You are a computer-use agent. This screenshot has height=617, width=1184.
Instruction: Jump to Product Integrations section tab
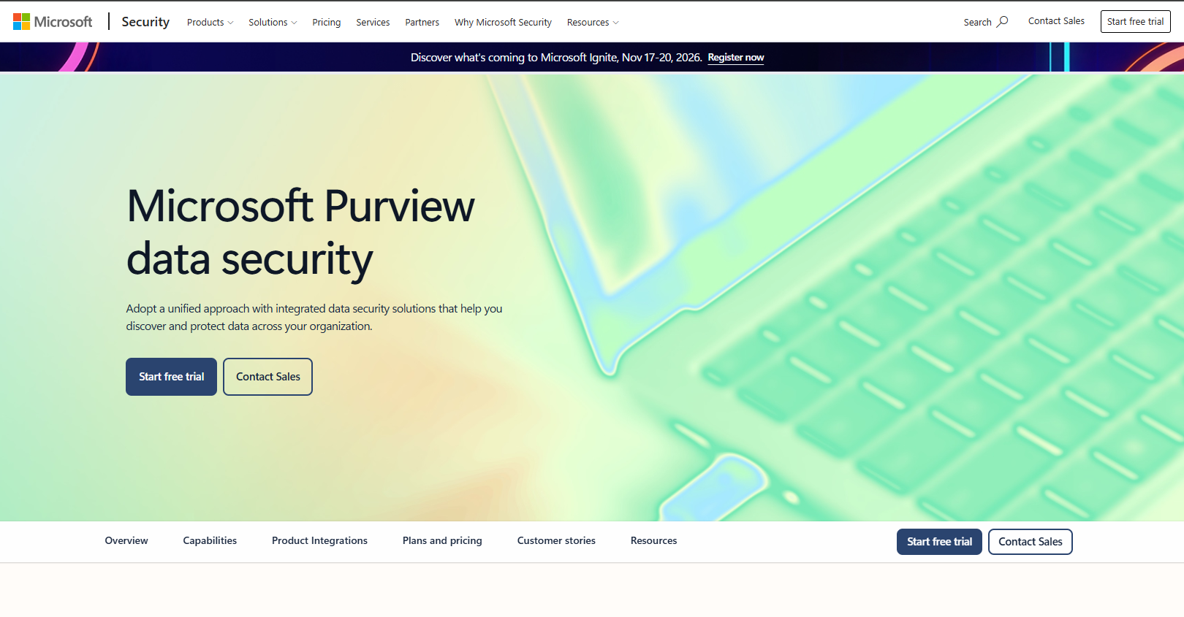319,541
